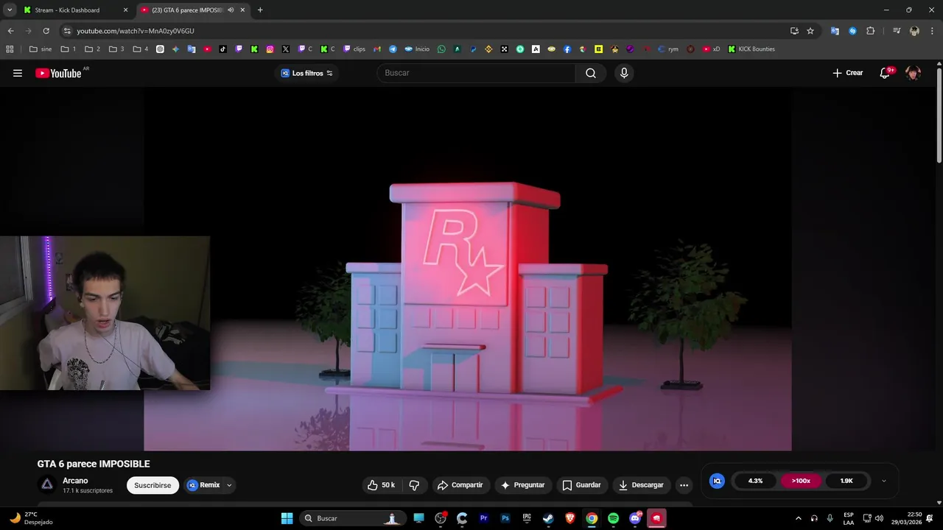Open the Chrome tab search dropdown

click(10, 10)
